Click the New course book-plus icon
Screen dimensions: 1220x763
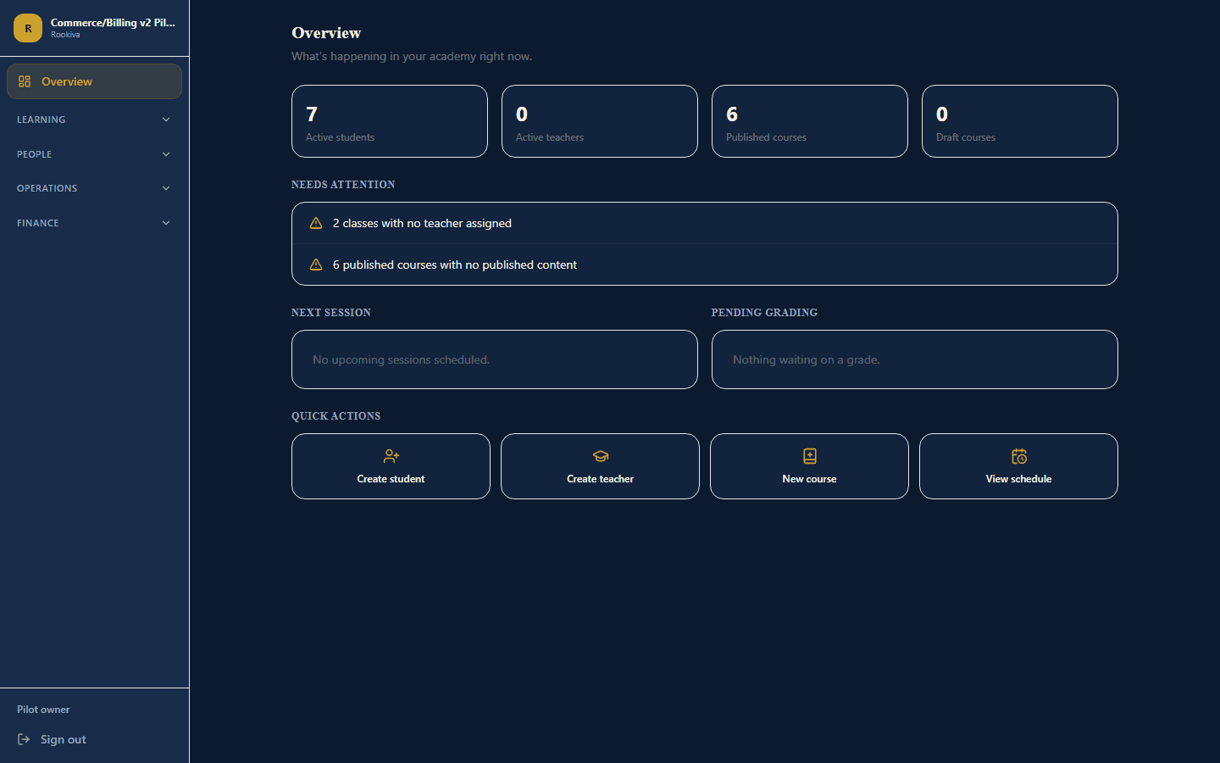(x=810, y=456)
